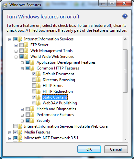Toggle the Common HTTP Features checkbox
134x159 pixels.
[28, 68]
